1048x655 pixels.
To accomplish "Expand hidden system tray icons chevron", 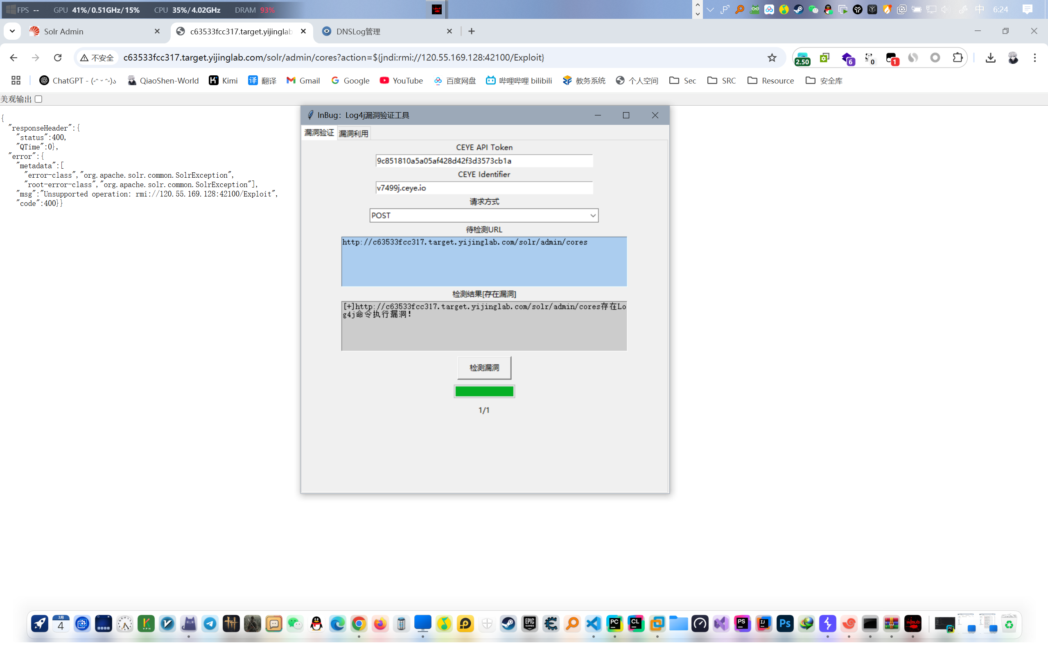I will (710, 9).
